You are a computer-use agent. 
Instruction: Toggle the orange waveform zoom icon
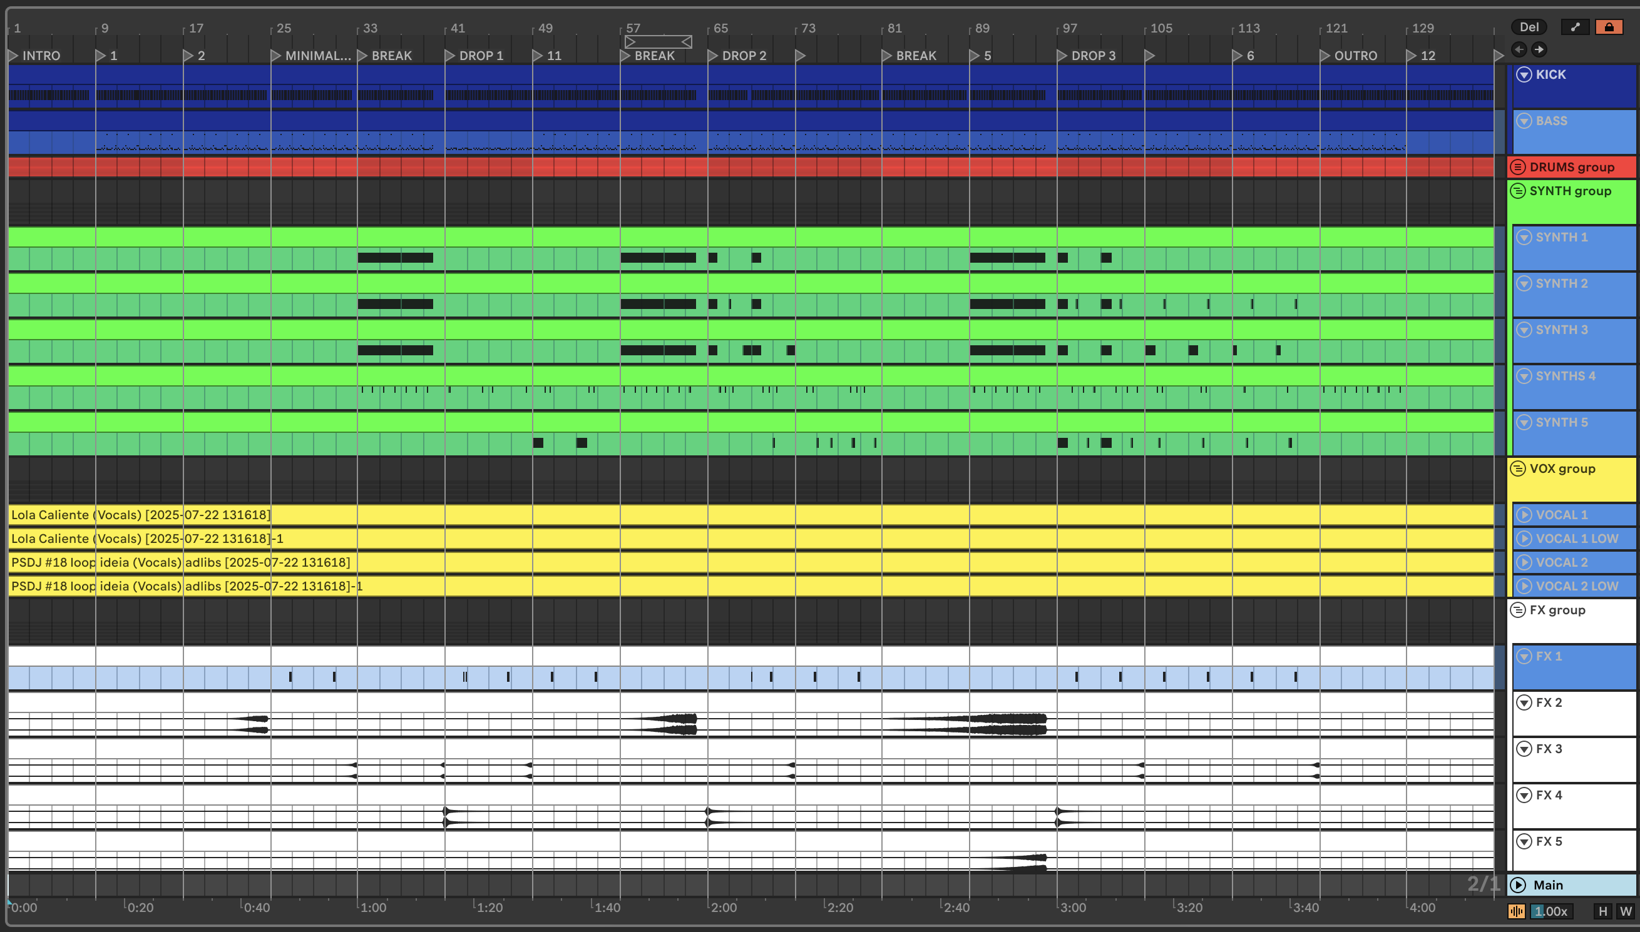pyautogui.click(x=1516, y=911)
